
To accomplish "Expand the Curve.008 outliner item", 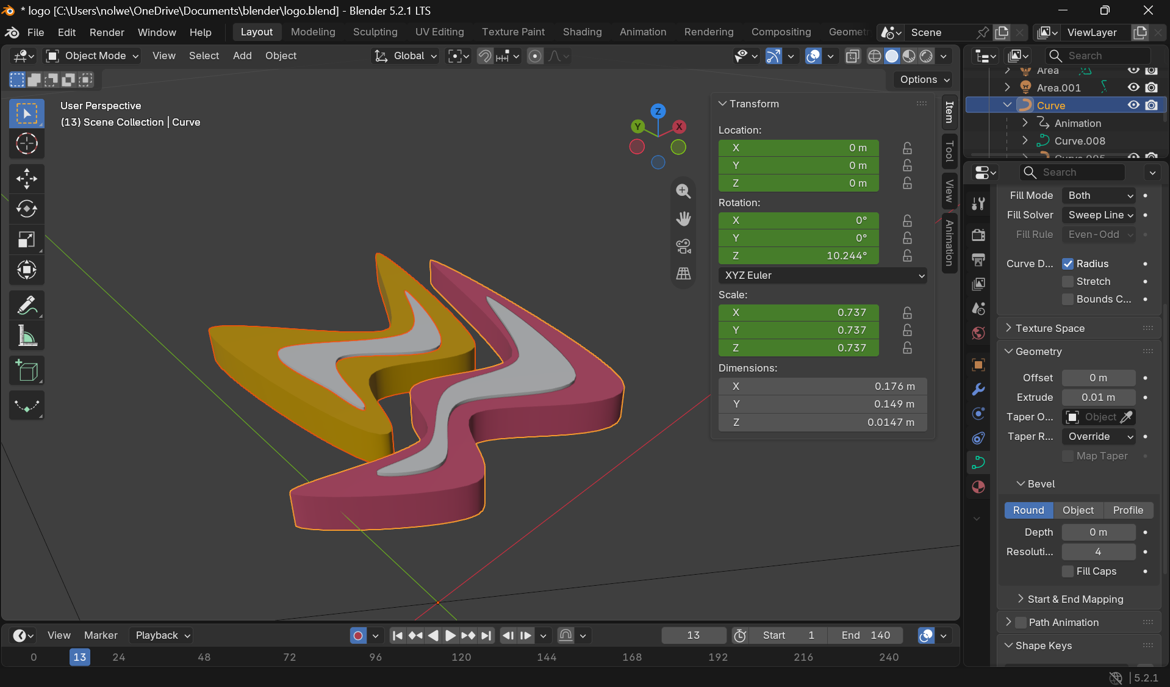I will click(x=1025, y=140).
